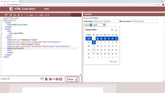Pick October 15 in the calendar
The height and width of the screenshot is (93, 165).
[109, 46]
